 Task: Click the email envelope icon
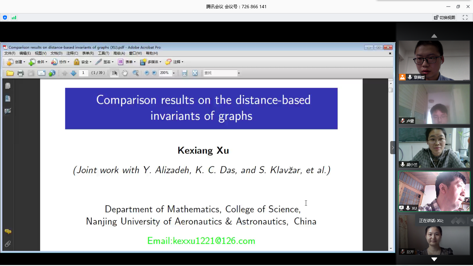click(41, 73)
